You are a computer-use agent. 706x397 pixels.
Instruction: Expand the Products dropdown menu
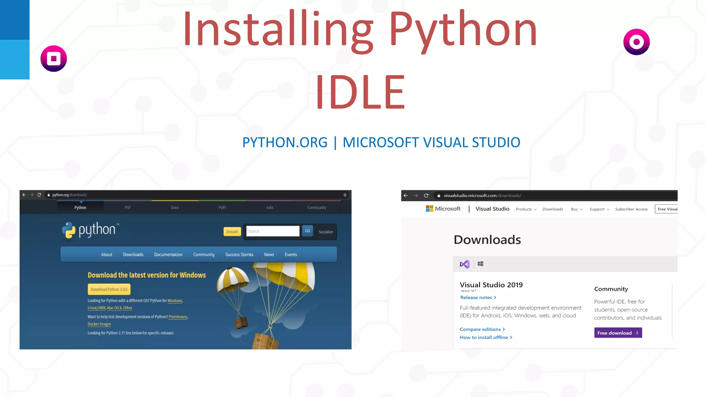[526, 209]
